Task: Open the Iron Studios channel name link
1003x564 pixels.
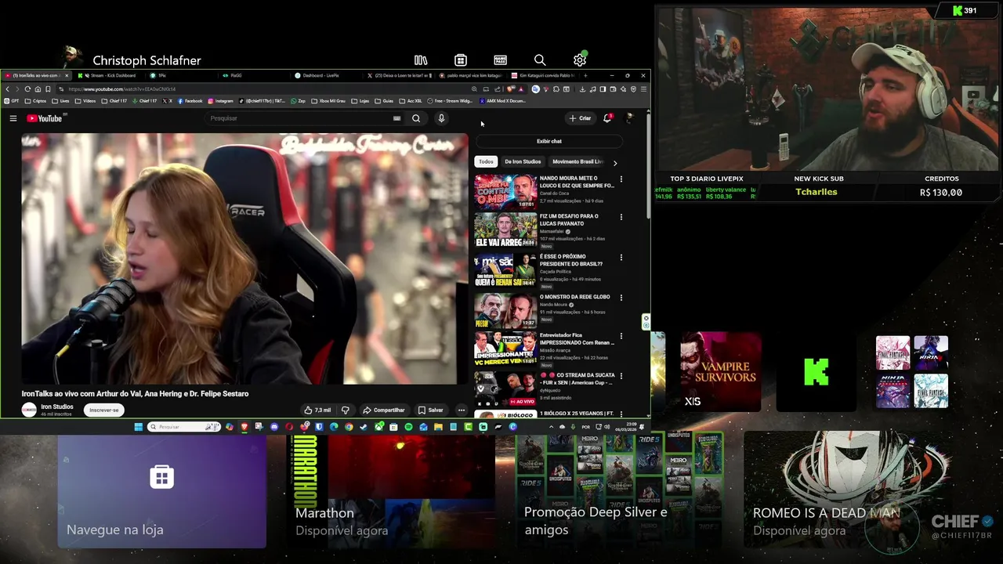Action: pos(57,407)
